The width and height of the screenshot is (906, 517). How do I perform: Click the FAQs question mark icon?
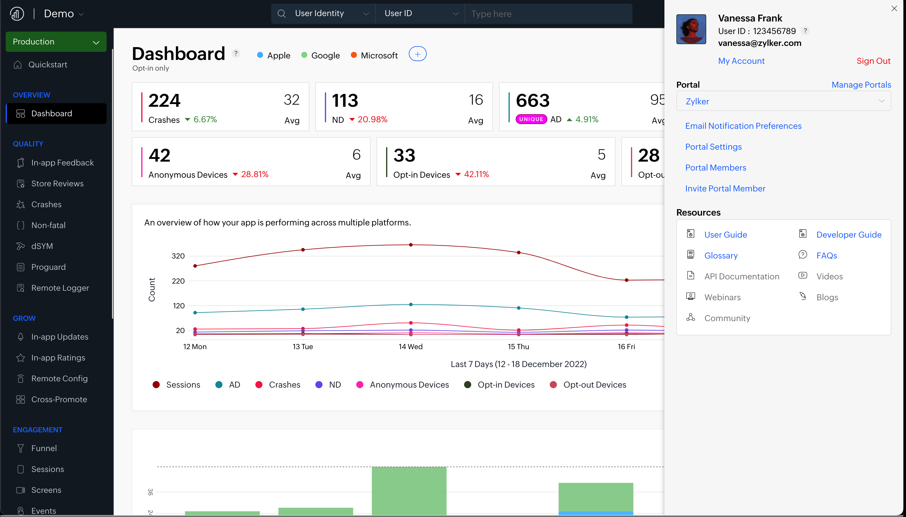tap(802, 255)
